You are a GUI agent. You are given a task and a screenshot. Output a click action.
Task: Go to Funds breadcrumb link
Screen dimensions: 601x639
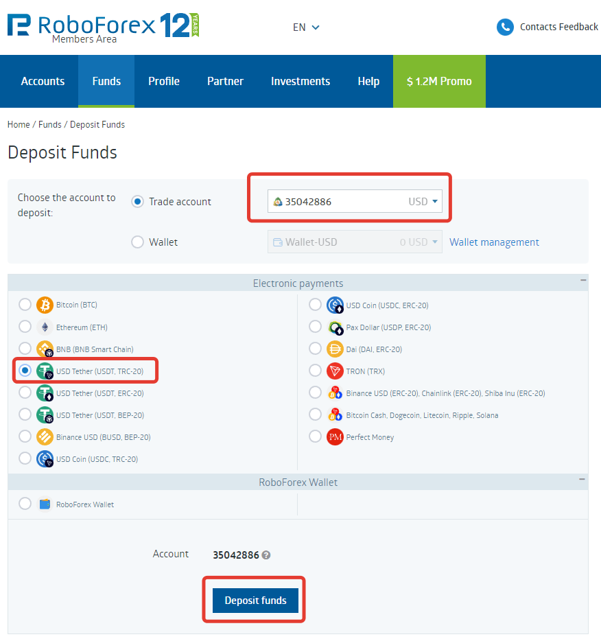coord(49,124)
